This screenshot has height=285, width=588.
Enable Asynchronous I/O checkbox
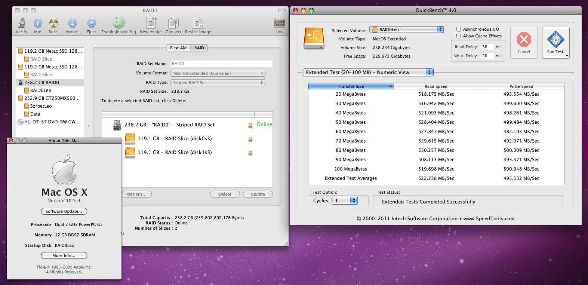click(x=459, y=29)
